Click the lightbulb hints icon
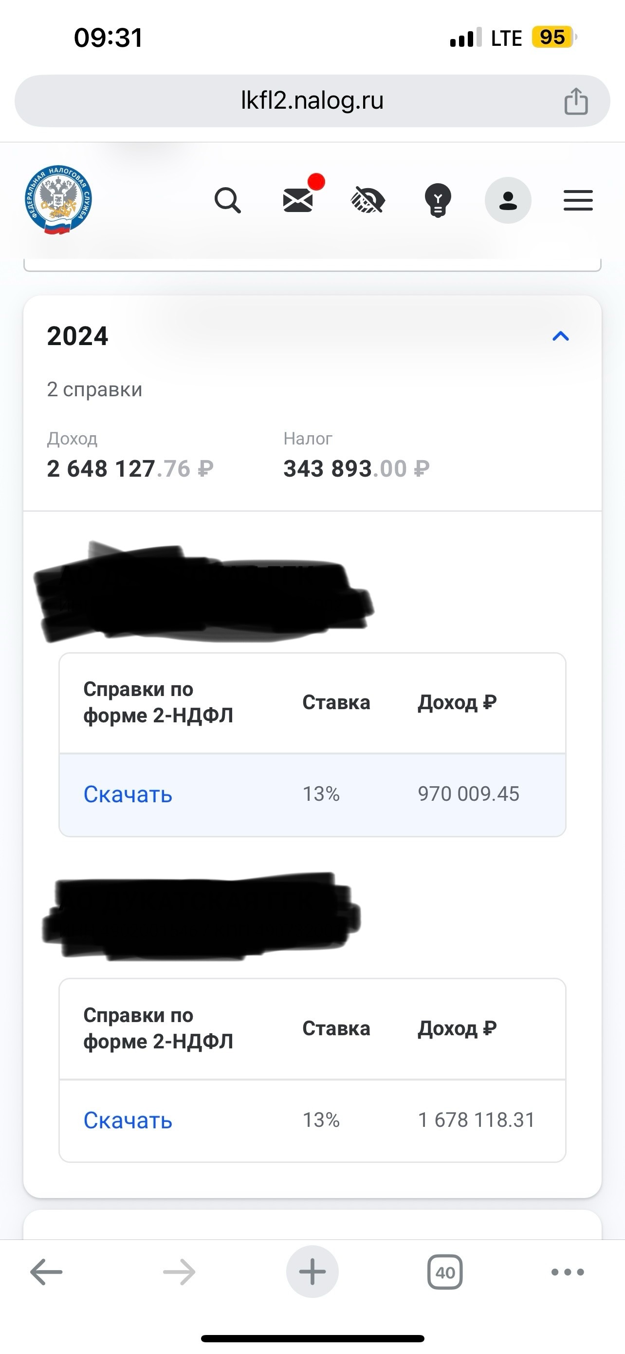The image size is (625, 1354). (438, 200)
